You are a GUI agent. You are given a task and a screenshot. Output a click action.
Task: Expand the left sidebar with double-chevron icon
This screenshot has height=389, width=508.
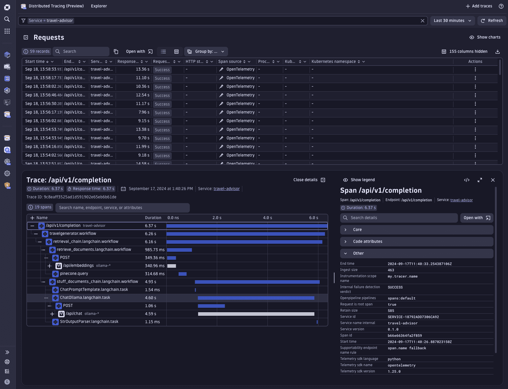[7, 352]
